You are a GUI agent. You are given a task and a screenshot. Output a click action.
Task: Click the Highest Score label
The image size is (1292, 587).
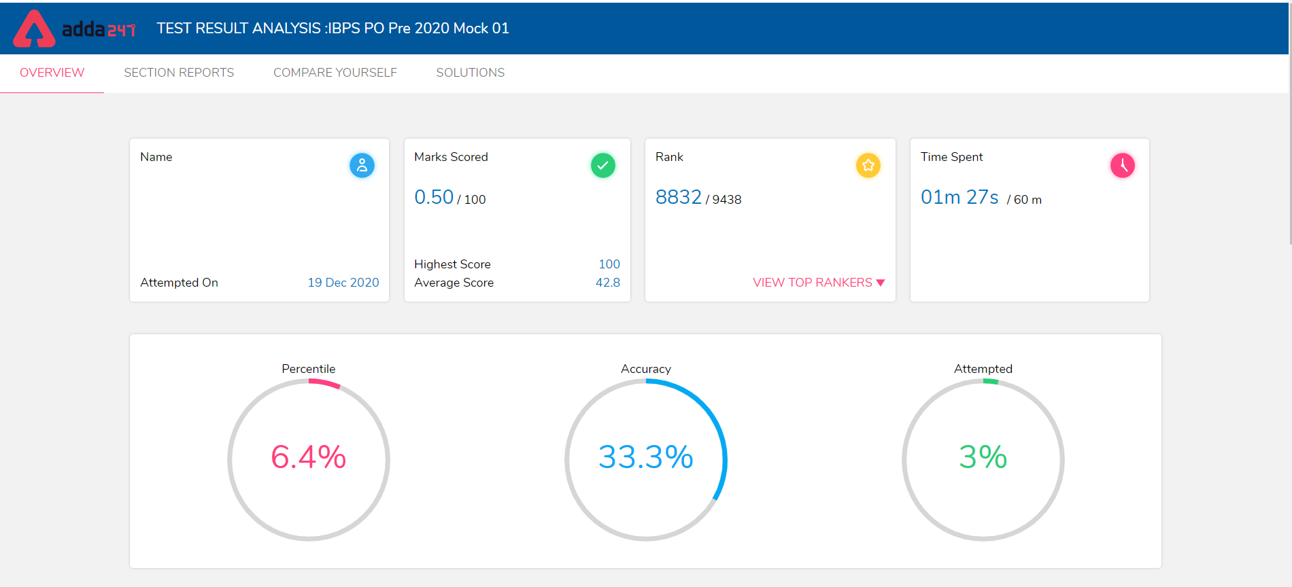pos(452,264)
